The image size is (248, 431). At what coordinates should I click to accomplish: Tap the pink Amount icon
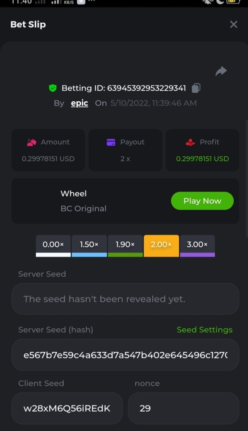pyautogui.click(x=32, y=142)
